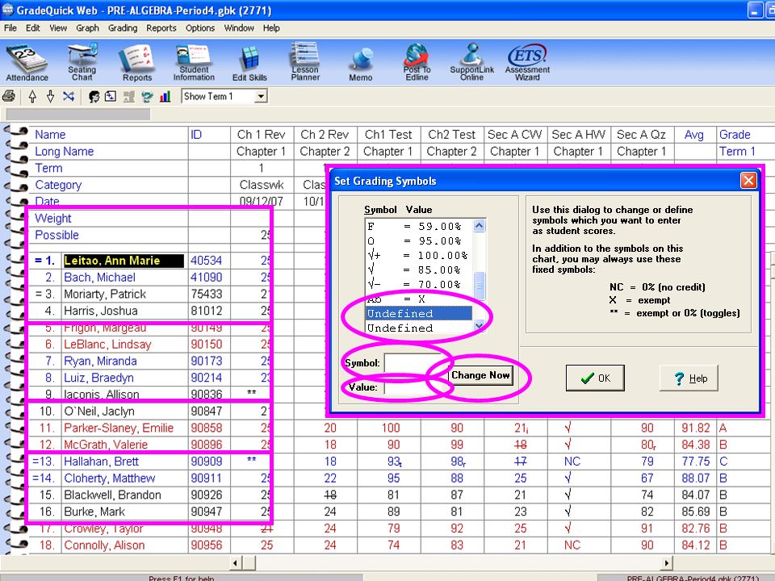This screenshot has width=775, height=581.
Task: Open the Edit menu
Action: [33, 28]
